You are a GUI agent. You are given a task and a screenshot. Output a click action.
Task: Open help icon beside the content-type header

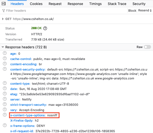pos(5,83)
